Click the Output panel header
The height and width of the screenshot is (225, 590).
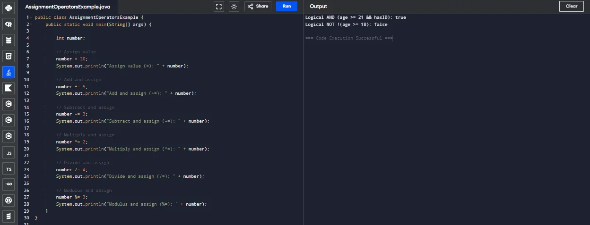click(318, 6)
